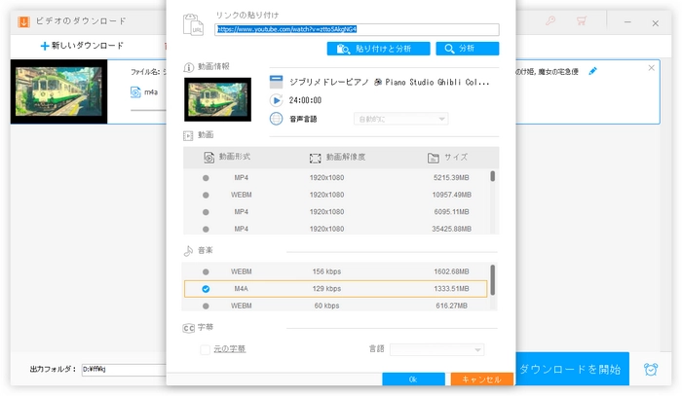Minimize the downloader main window
Viewport: 682px width, 396px height.
(x=627, y=21)
